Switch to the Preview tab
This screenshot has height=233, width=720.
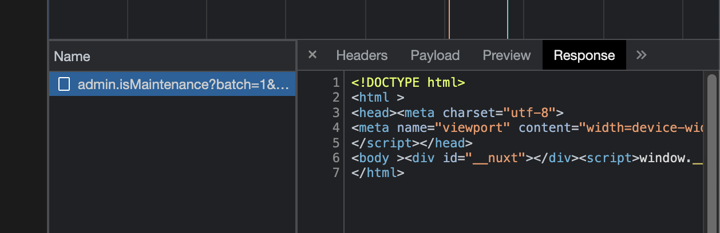coord(507,55)
